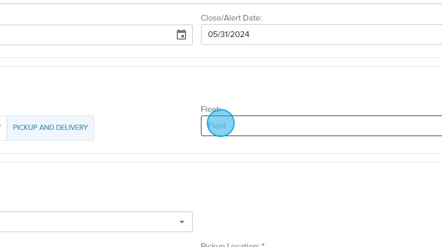Click the blue circular highlight on Fleet

[x=220, y=123]
